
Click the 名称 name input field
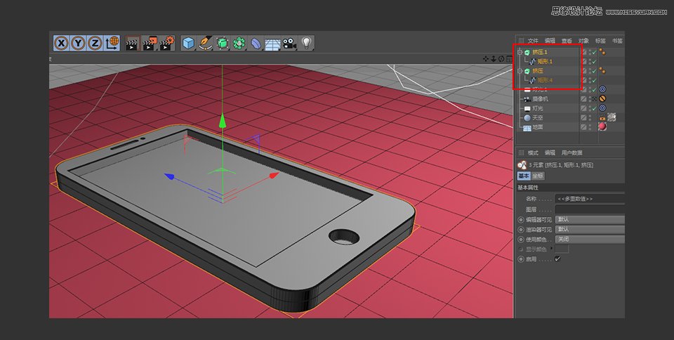coord(590,199)
